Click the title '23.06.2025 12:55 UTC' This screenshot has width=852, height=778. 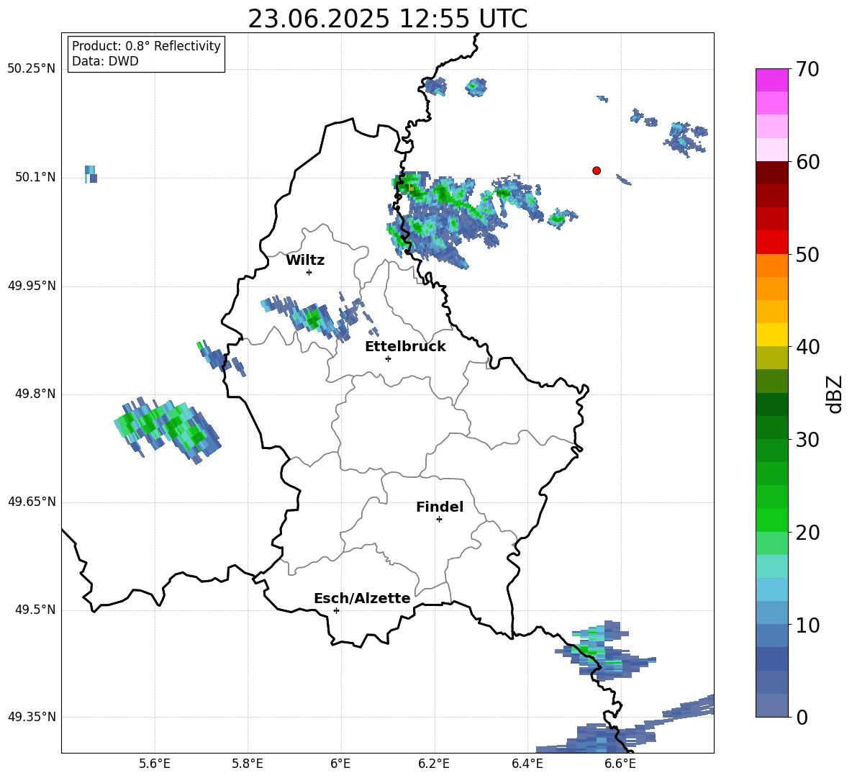click(x=387, y=19)
